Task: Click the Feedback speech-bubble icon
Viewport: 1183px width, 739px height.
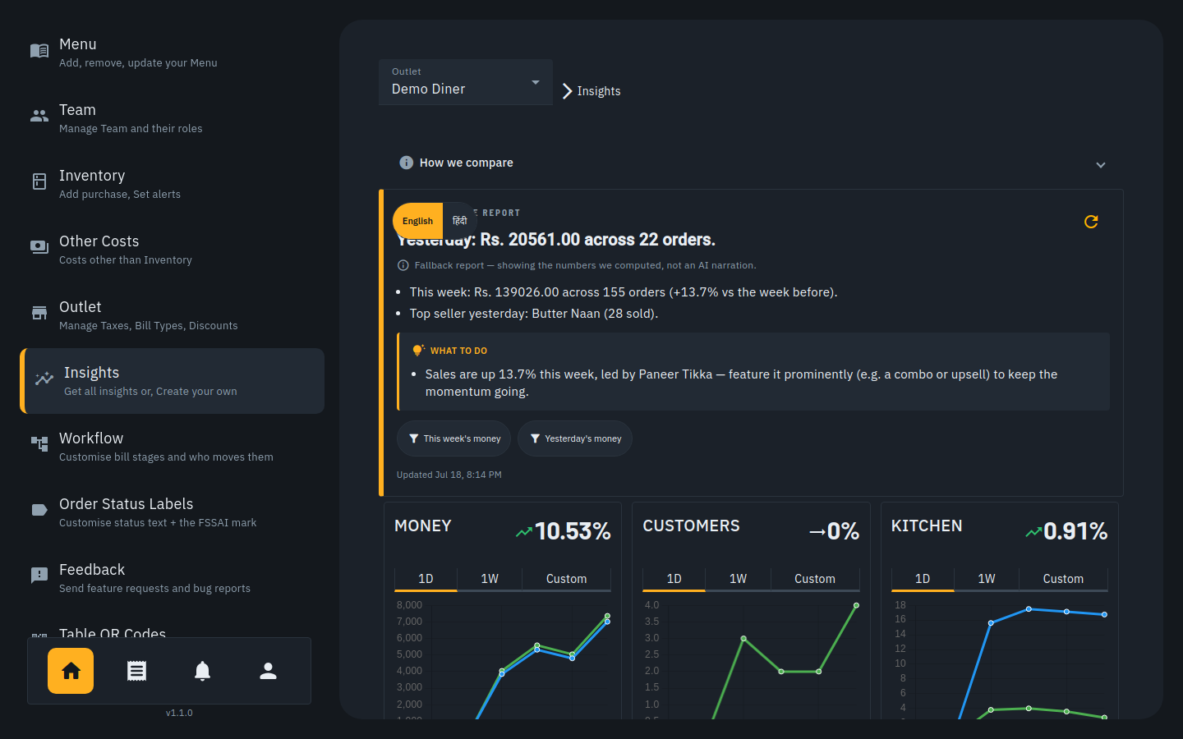Action: (39, 576)
